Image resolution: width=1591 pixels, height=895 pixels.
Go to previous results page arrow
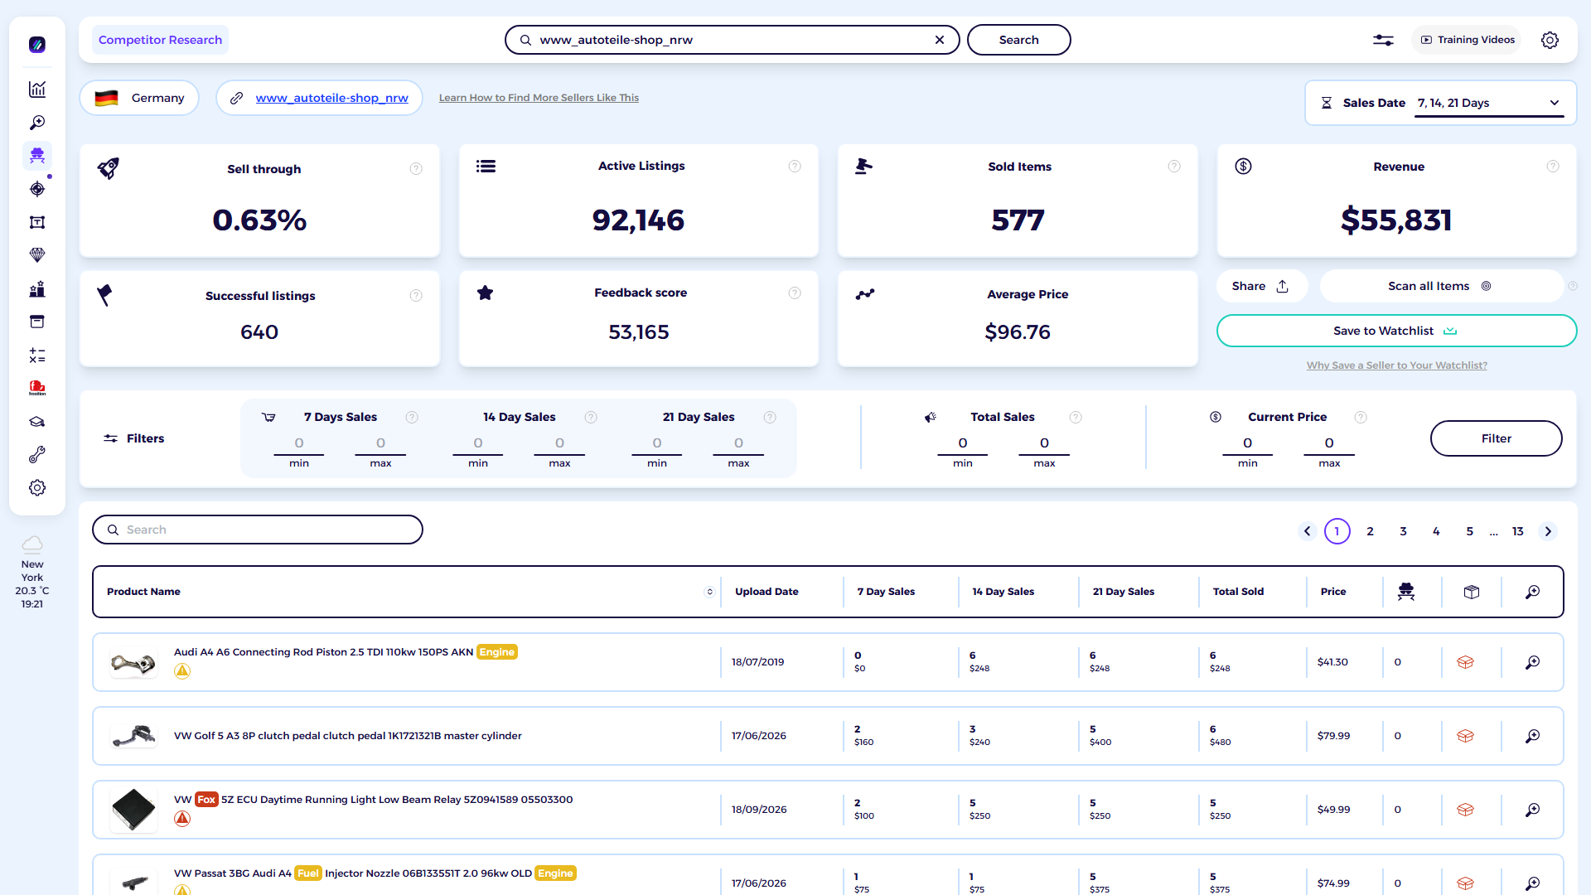click(x=1308, y=531)
